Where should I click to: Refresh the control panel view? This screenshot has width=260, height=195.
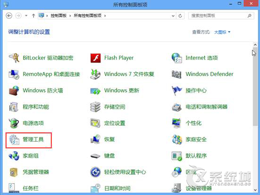click(180, 16)
